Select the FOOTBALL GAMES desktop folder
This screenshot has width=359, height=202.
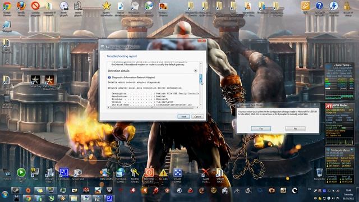pos(121,173)
